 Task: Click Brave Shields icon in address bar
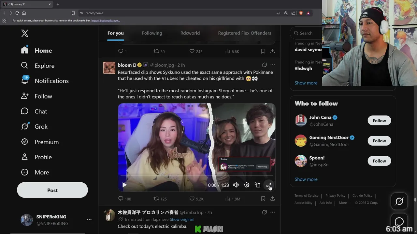[301, 13]
